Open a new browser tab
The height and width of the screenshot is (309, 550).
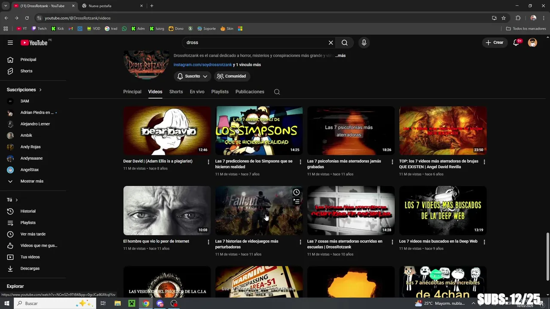pos(152,6)
